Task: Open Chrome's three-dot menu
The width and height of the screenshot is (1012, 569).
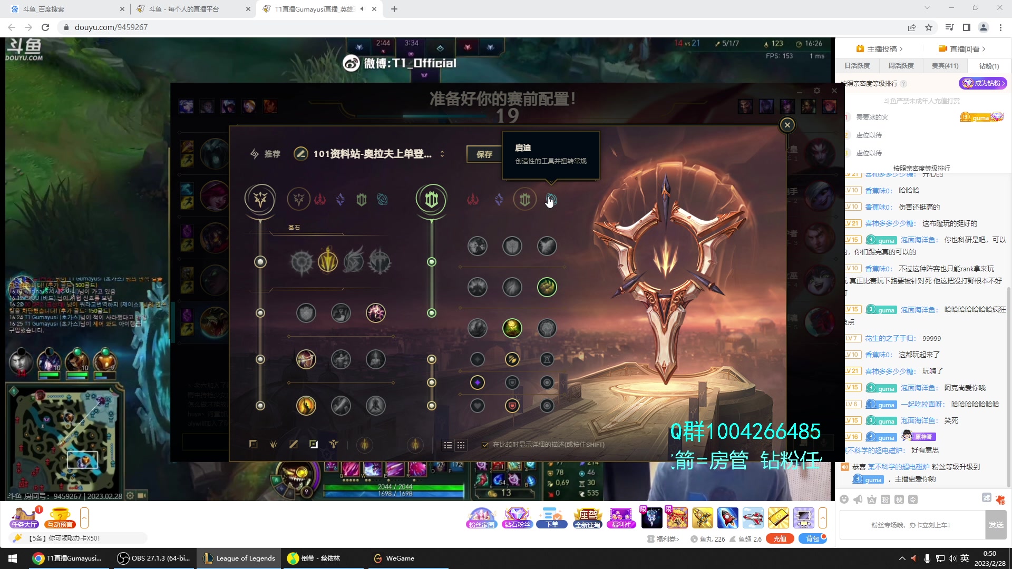Action: (1000, 27)
